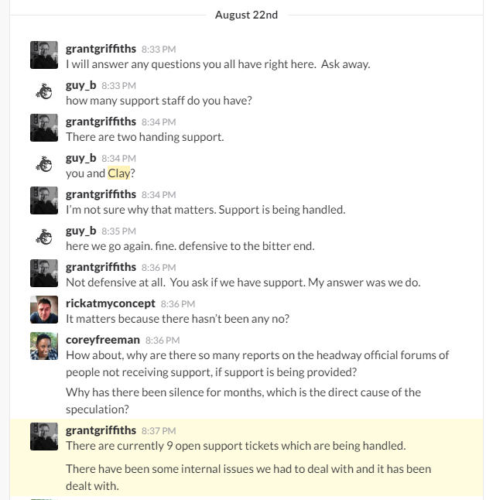Open the rickatmyconcept username link
The height and width of the screenshot is (500, 486).
pyautogui.click(x=111, y=303)
